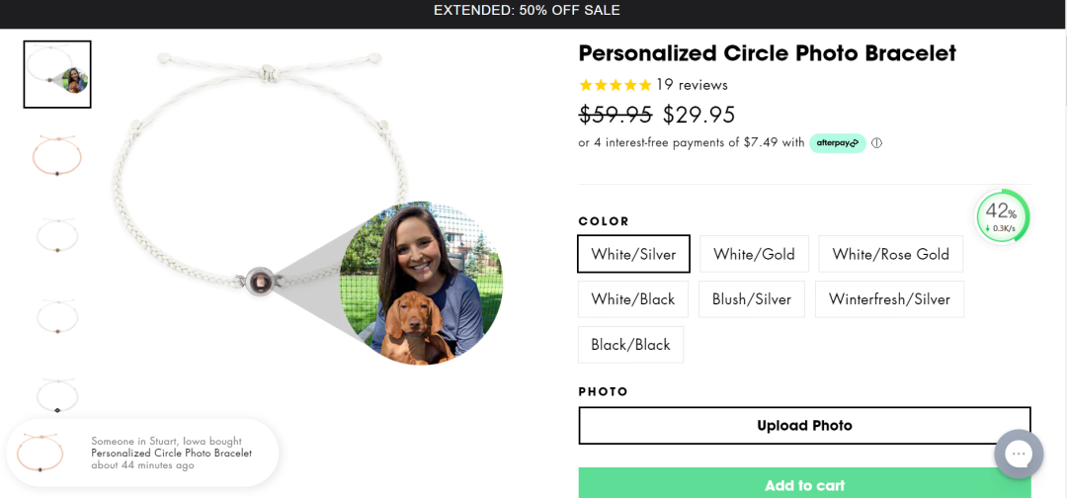The height and width of the screenshot is (498, 1067).
Task: Select Winterfresh/Silver color variant
Action: (x=889, y=299)
